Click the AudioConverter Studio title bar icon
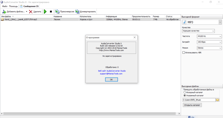Image resolution: width=223 pixels, height=118 pixels. 2,2
